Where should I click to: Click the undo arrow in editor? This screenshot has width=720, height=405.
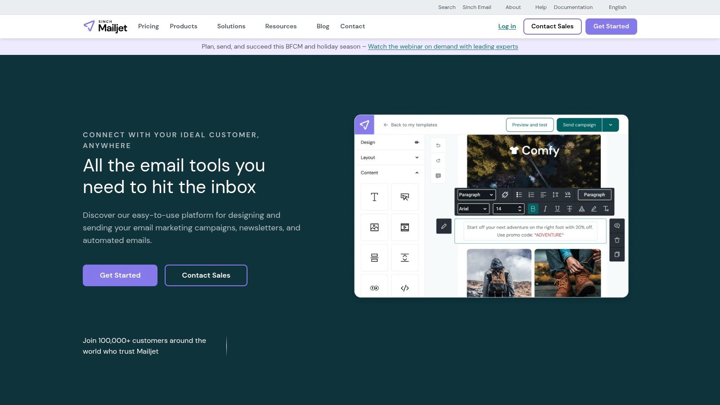438,145
